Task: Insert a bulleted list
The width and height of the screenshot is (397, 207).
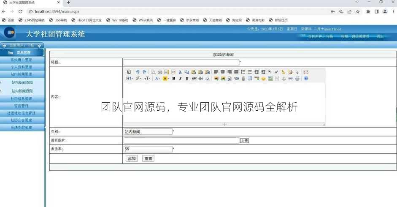Action: tap(250, 72)
